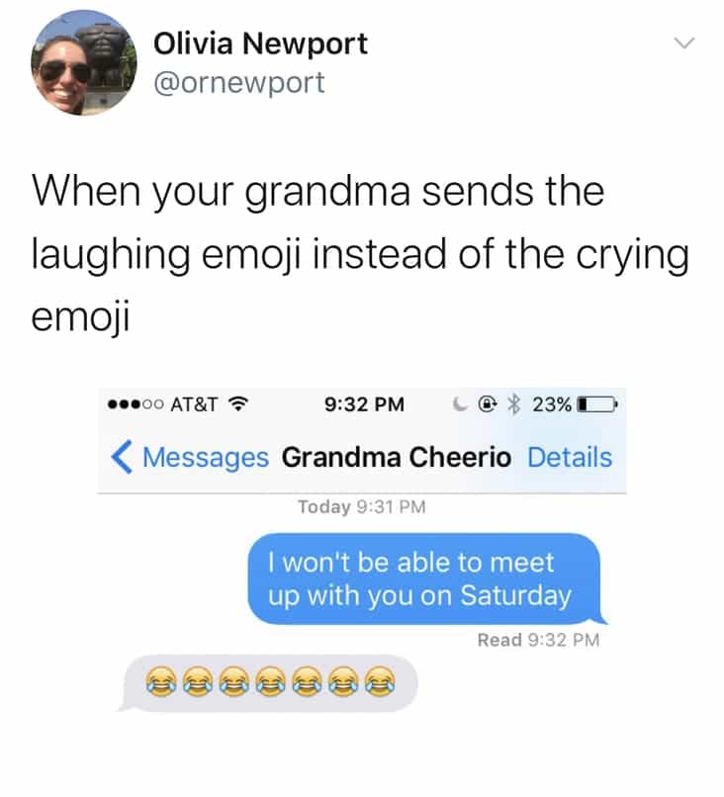Open the @ornewport handle link
724x797 pixels.
[x=239, y=83]
